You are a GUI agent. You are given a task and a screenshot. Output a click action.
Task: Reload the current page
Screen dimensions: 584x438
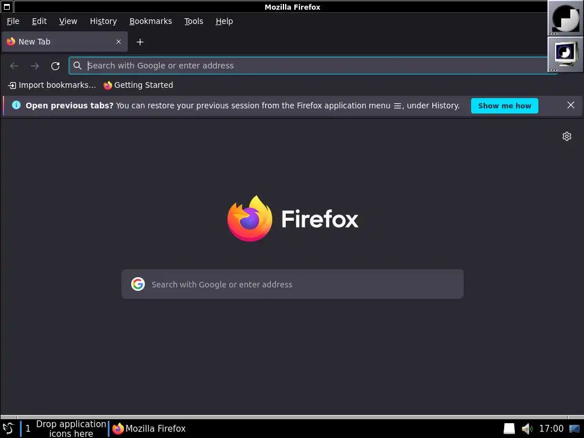[x=55, y=66]
